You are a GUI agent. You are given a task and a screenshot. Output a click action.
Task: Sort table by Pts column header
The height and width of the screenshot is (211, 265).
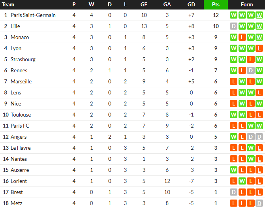pyautogui.click(x=216, y=5)
